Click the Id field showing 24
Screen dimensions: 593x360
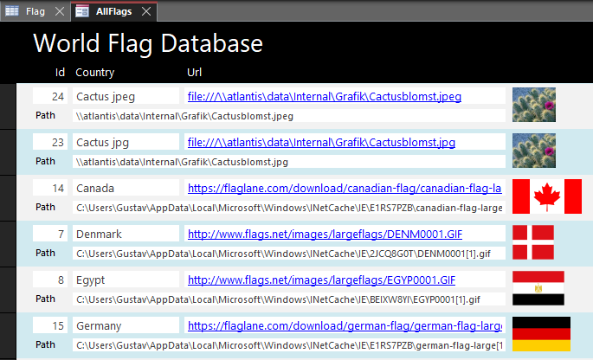point(50,96)
